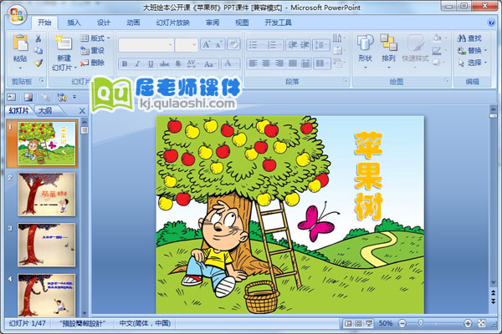Click the Copy icon in clipboard group

(x=38, y=50)
